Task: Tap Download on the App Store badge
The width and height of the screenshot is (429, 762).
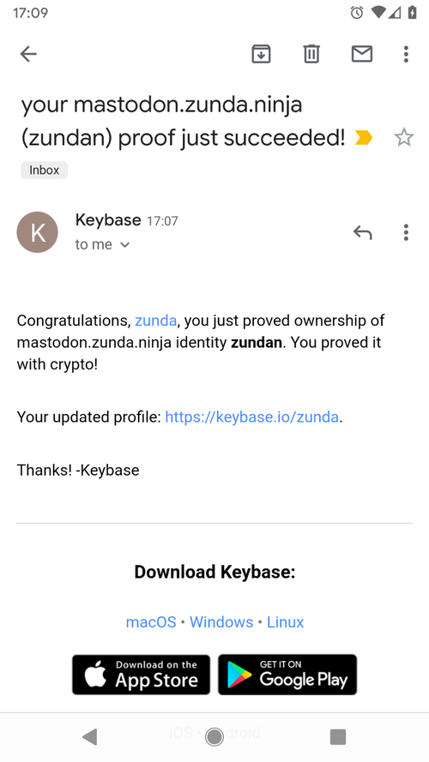Action: [141, 675]
